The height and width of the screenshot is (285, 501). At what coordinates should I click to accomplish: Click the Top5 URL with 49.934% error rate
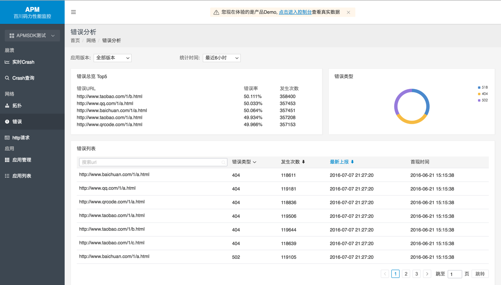coord(110,118)
